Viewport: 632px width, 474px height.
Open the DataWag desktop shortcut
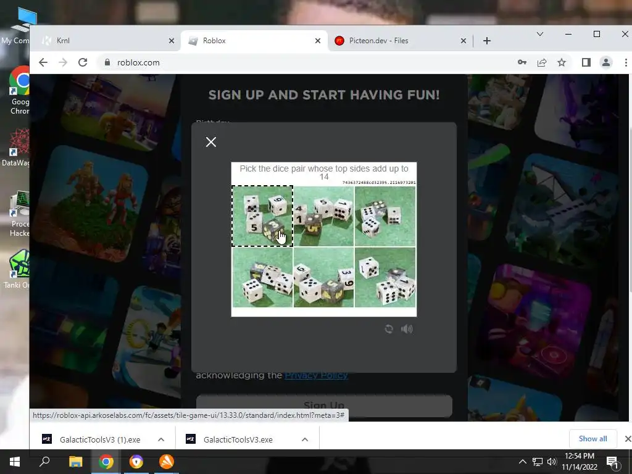(15, 147)
